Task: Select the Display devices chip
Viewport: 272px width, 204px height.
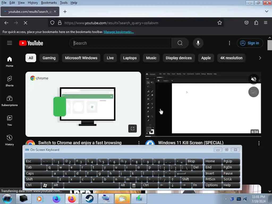Action: click(x=179, y=58)
